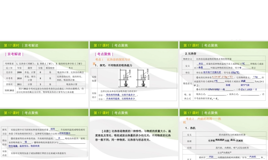Select the 吸、放热公式 cell

[188, 97]
